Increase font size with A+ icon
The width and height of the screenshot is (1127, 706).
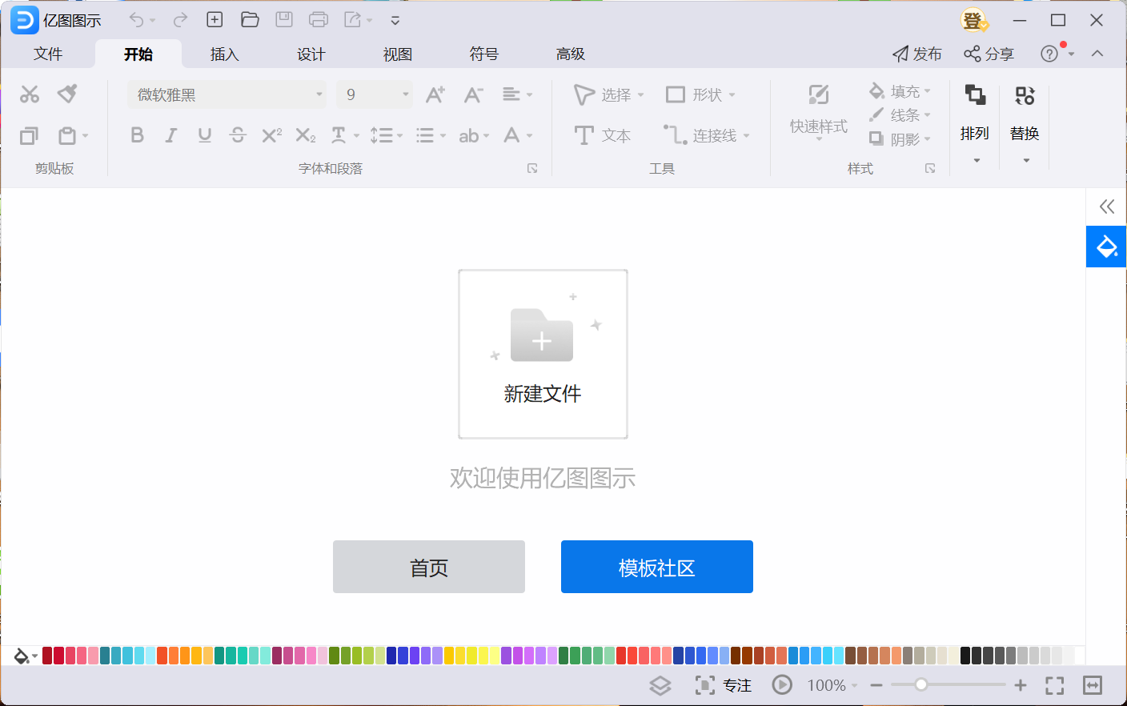(435, 94)
